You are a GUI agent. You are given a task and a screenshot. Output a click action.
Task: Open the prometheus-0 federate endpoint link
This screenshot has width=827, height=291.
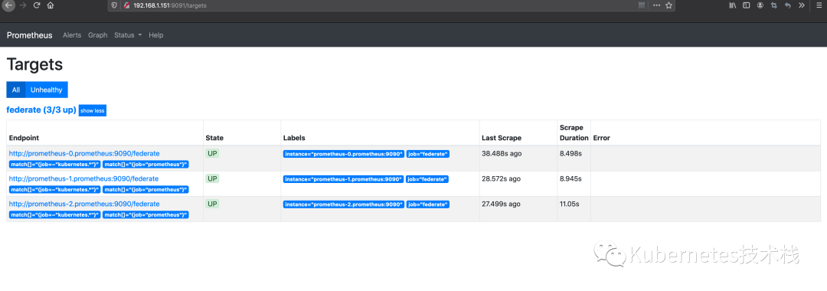pos(84,153)
